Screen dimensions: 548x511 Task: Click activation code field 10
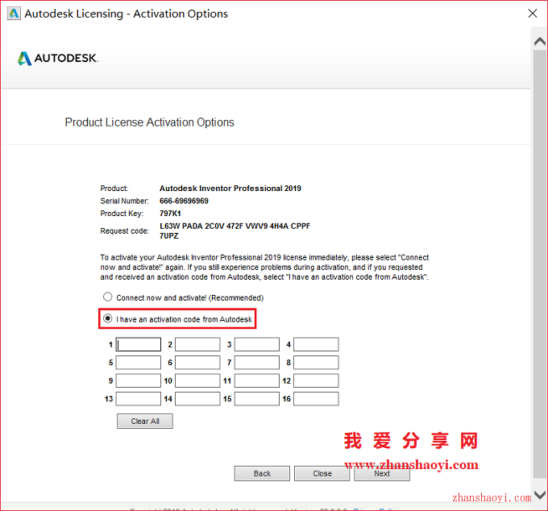[197, 380]
